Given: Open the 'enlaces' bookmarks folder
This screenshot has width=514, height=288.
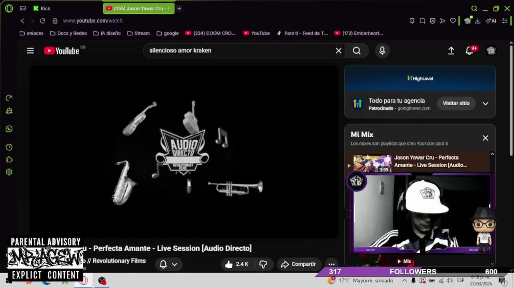Looking at the screenshot, I should [31, 33].
